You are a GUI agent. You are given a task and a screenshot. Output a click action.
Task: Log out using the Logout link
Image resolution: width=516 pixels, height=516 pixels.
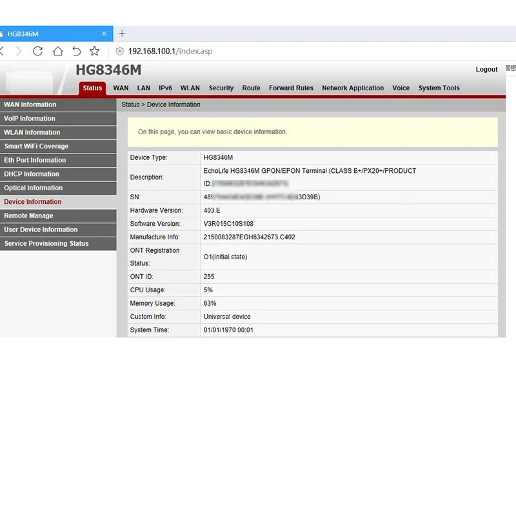(x=486, y=69)
